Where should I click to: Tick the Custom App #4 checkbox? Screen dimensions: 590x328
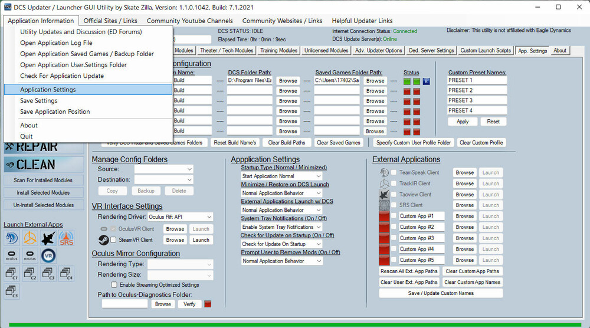point(394,248)
